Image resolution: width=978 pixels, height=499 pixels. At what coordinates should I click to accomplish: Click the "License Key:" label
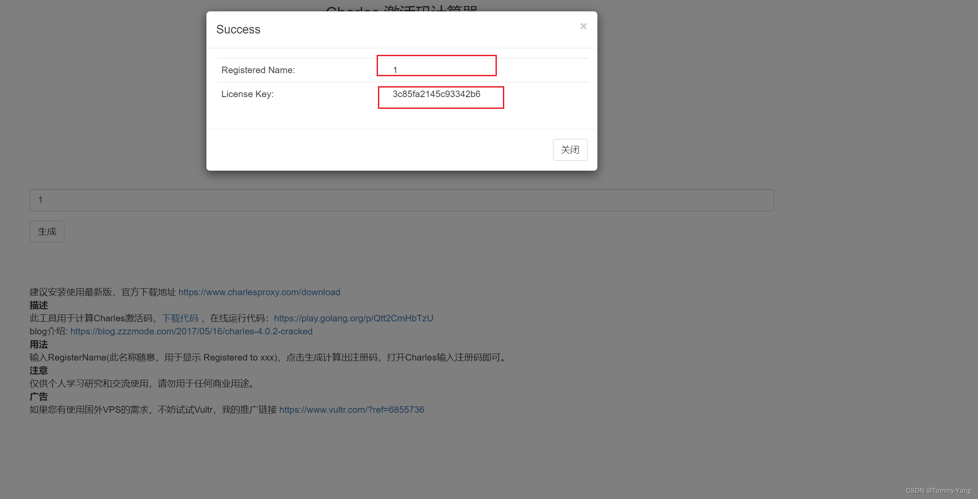(x=247, y=94)
